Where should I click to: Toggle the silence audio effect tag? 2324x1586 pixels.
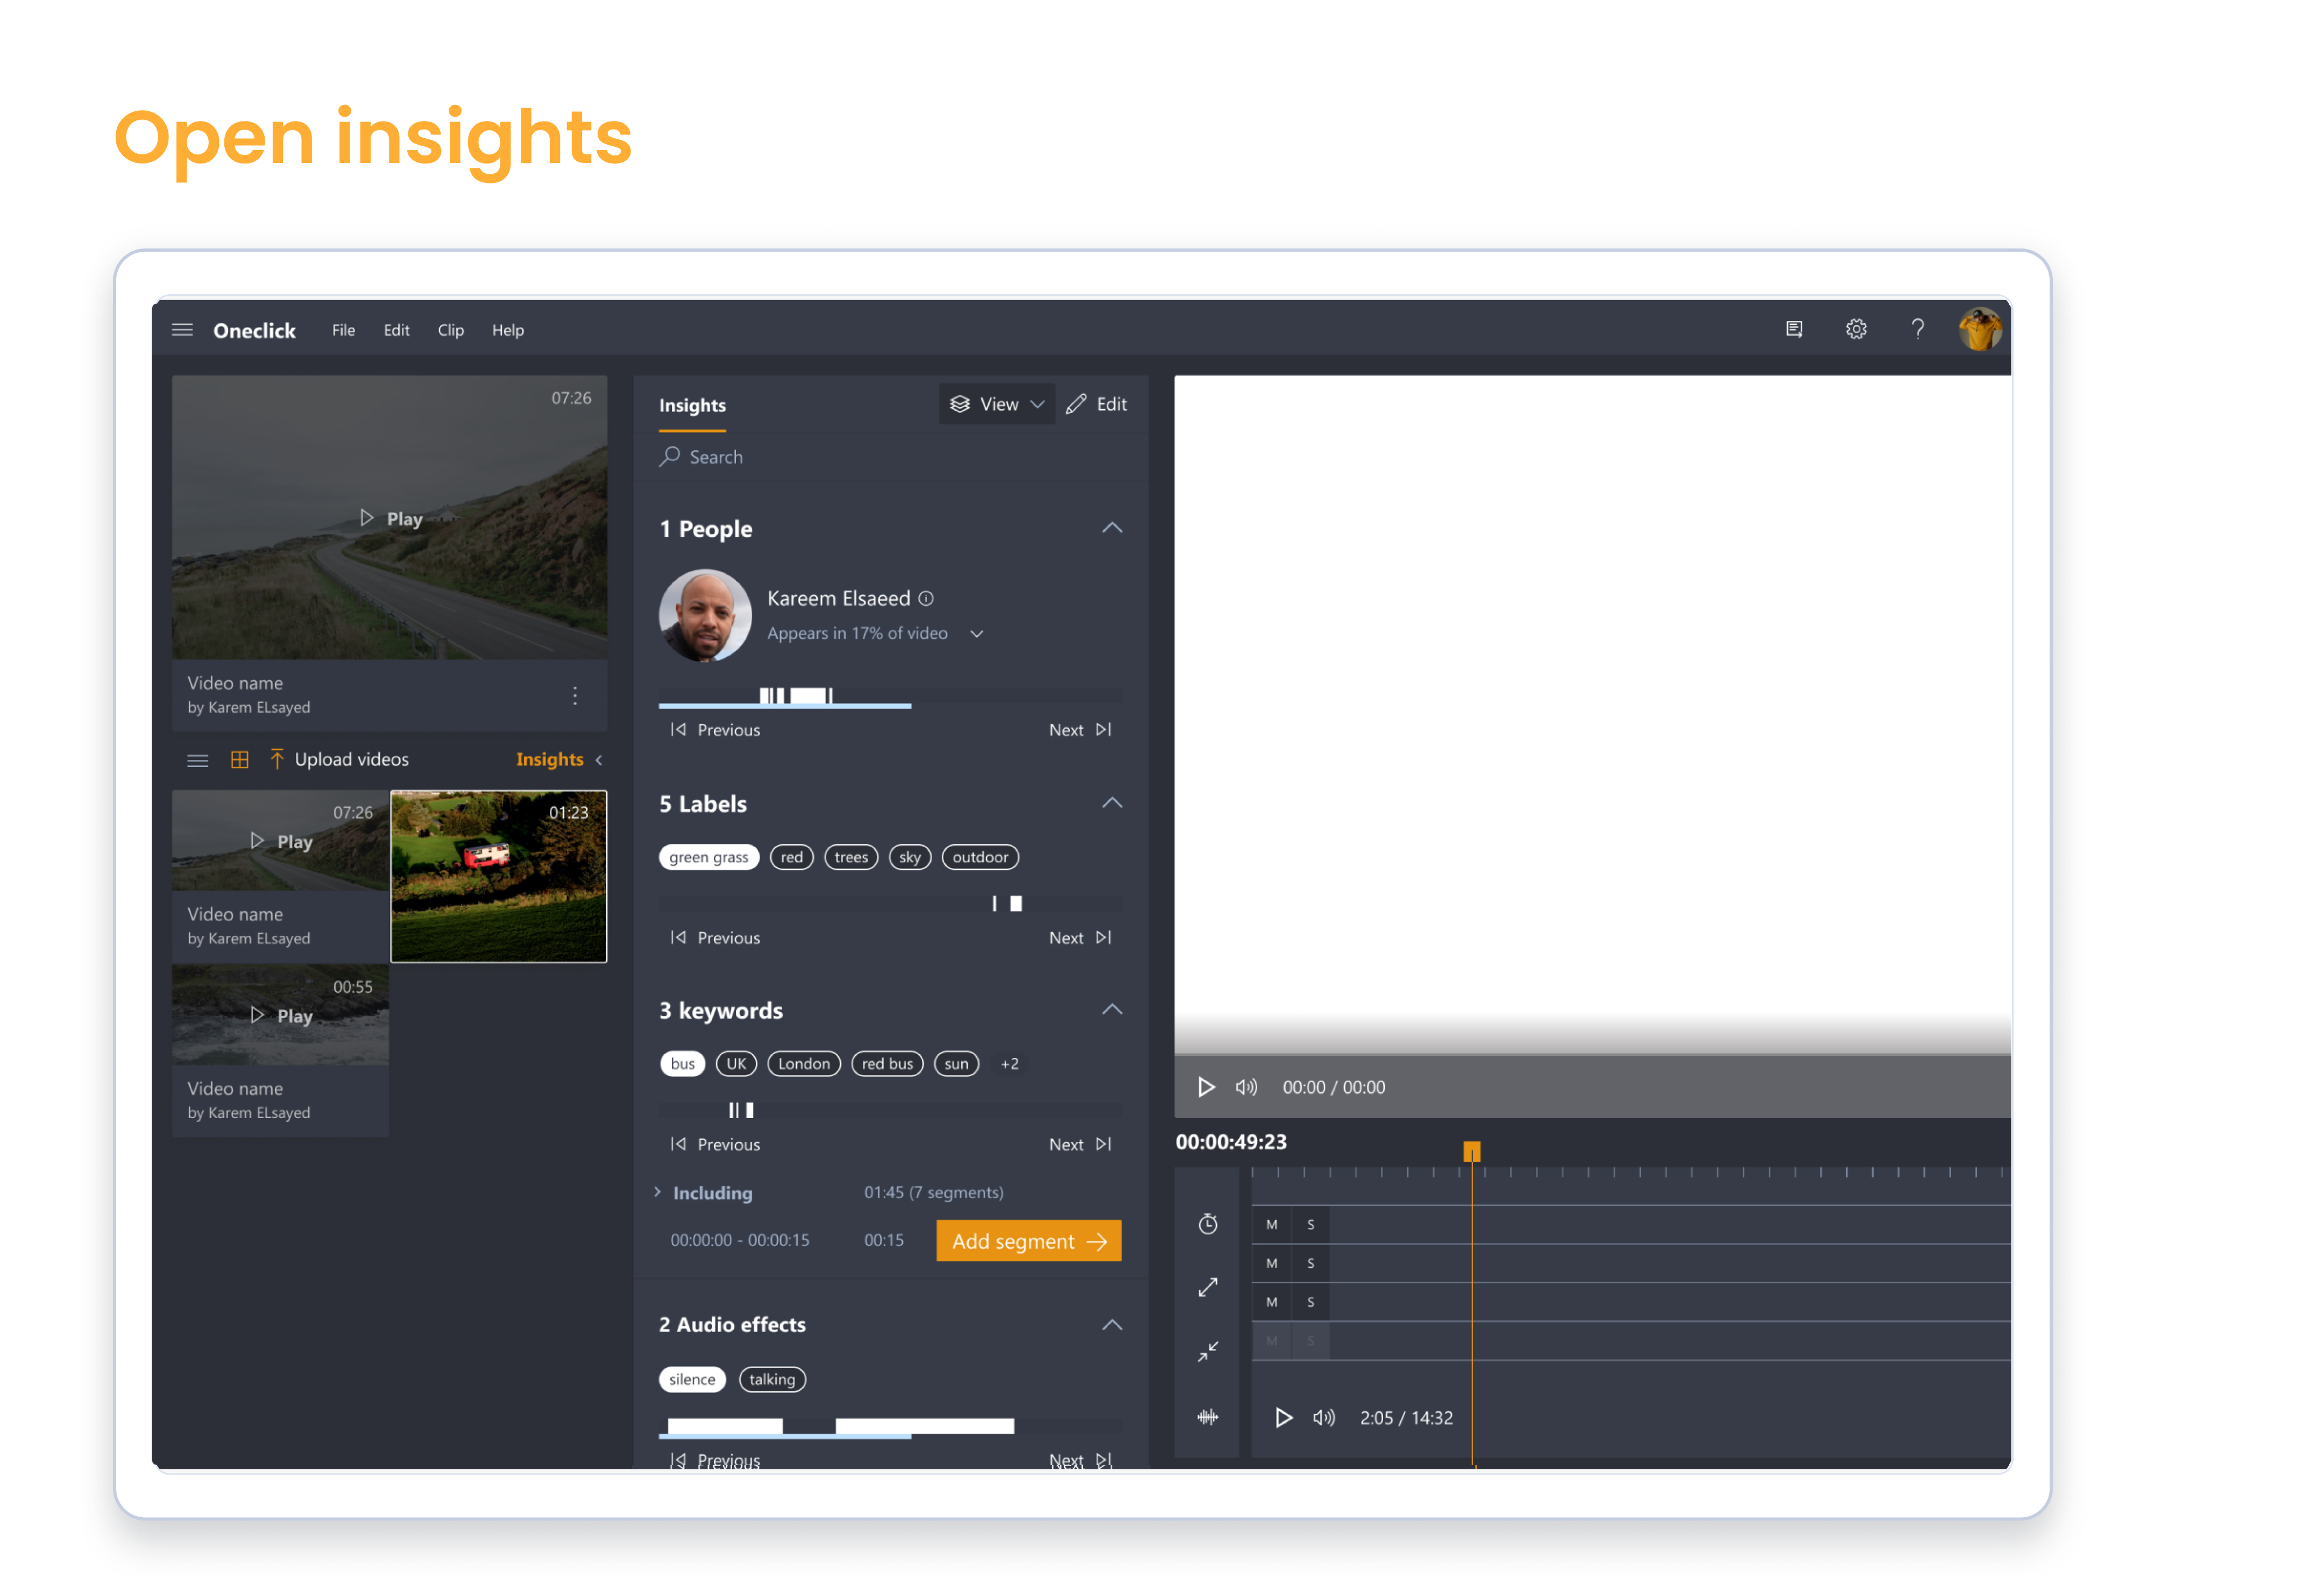tap(692, 1379)
